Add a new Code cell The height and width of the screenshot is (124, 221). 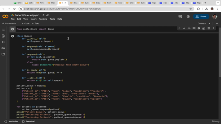pos(26,23)
